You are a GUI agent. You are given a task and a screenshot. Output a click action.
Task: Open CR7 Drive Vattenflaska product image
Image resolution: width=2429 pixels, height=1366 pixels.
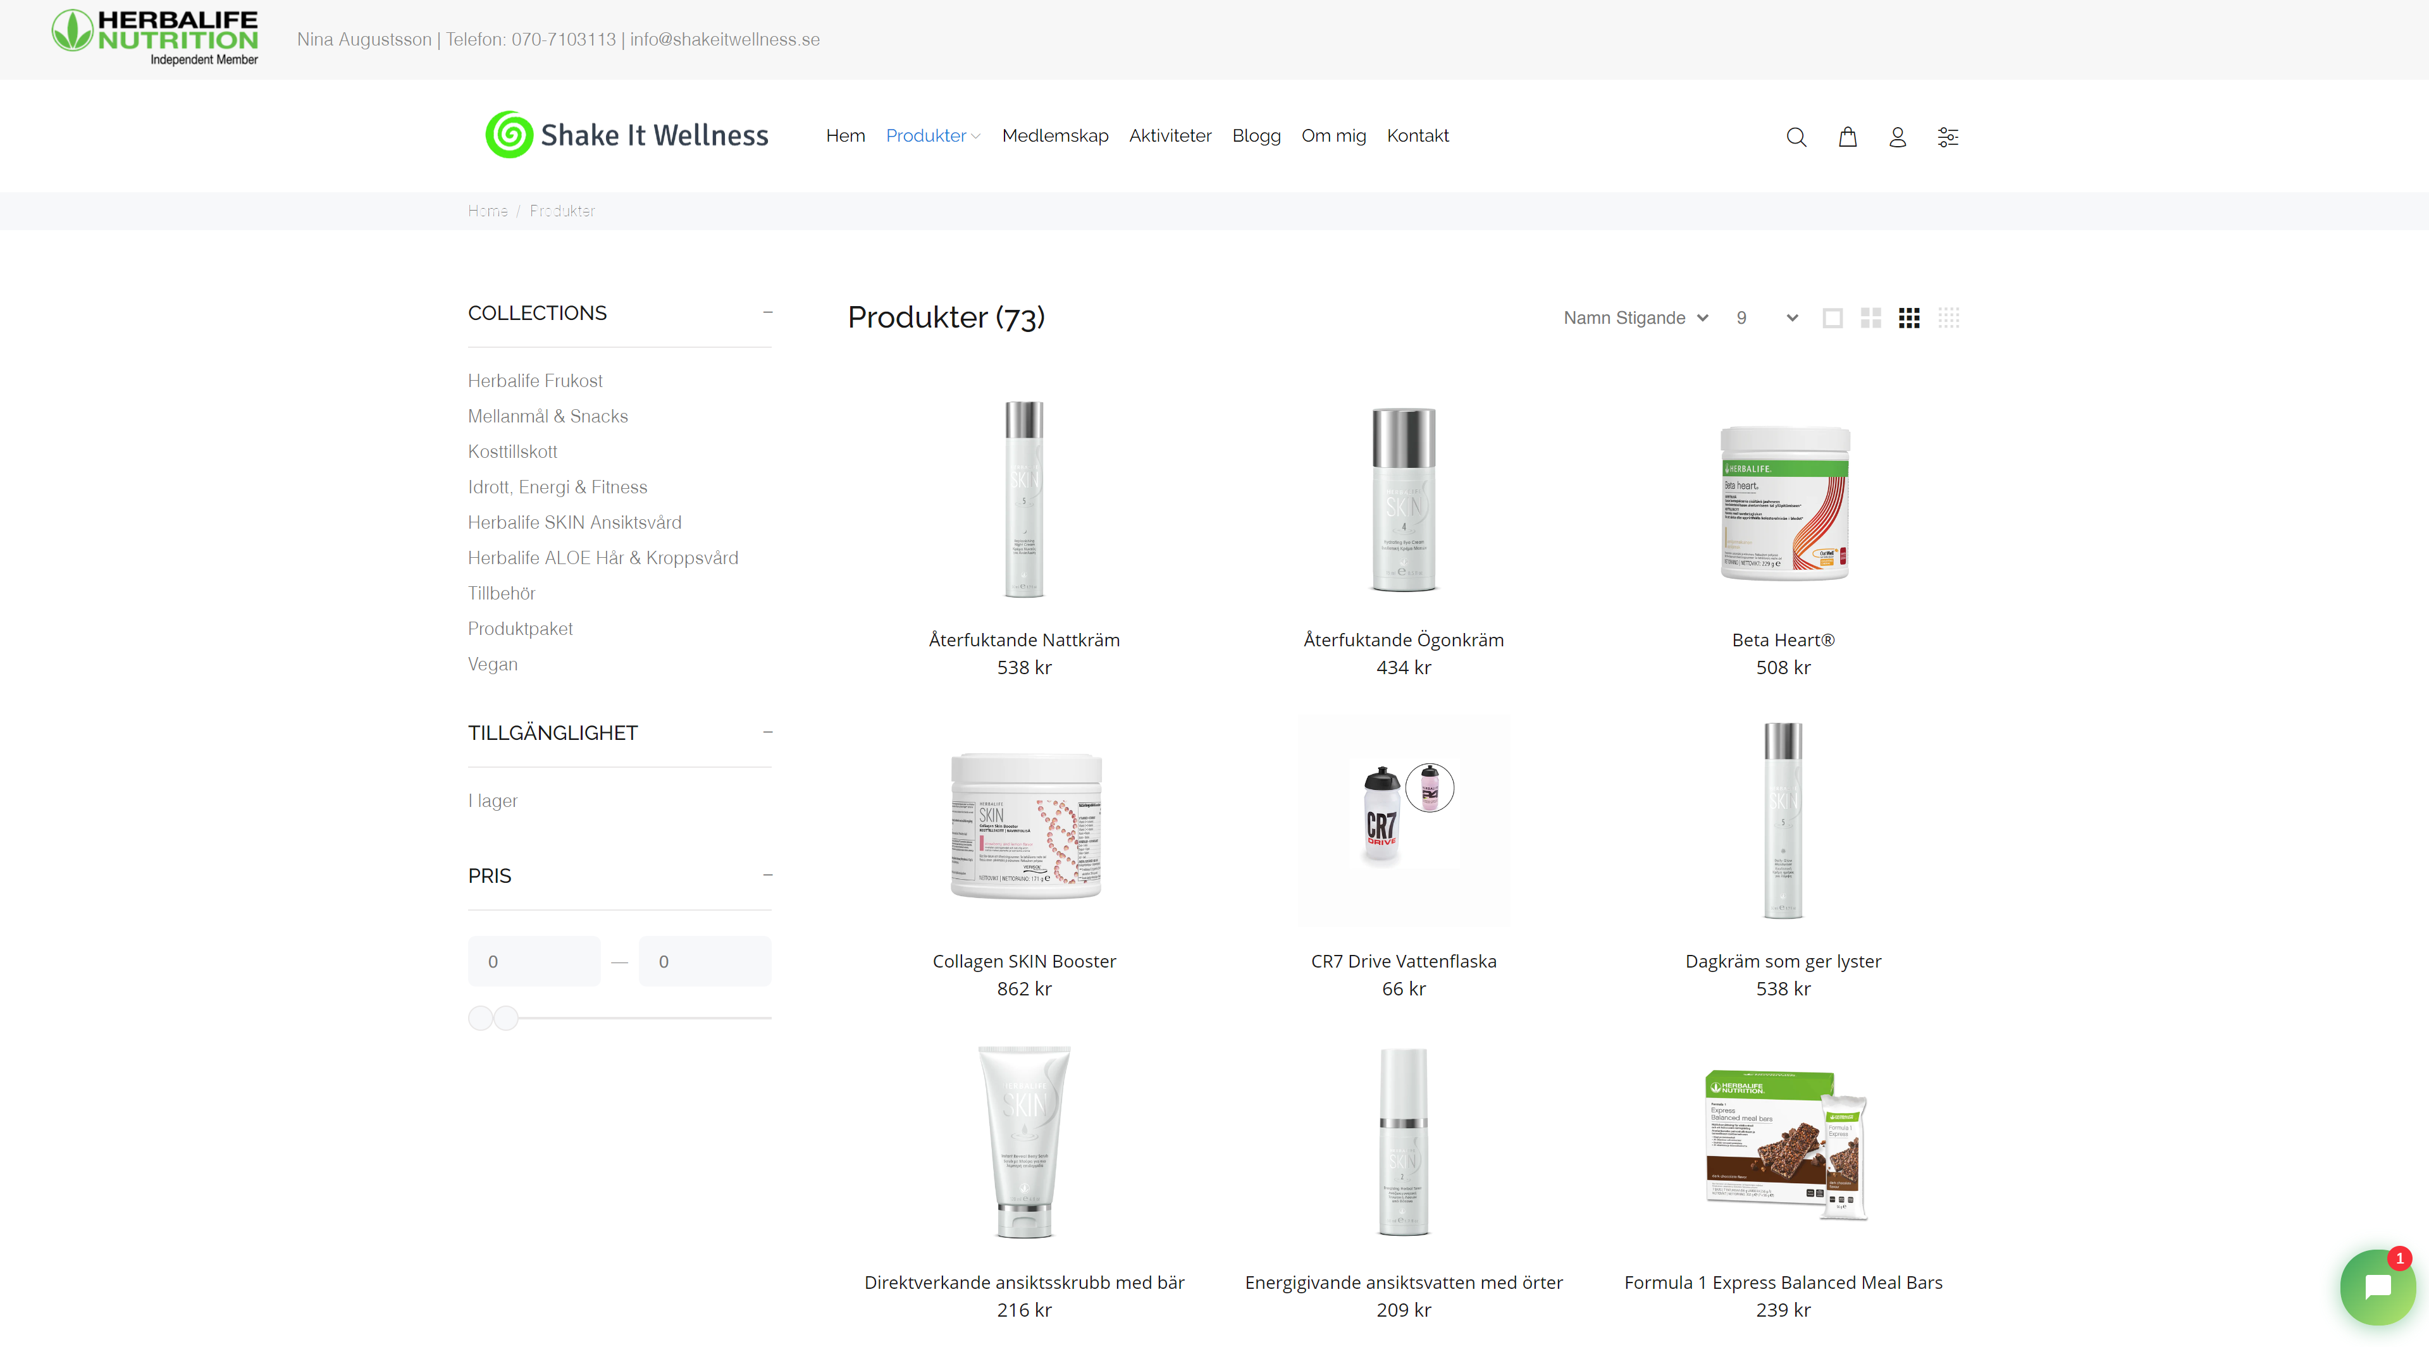[1403, 821]
